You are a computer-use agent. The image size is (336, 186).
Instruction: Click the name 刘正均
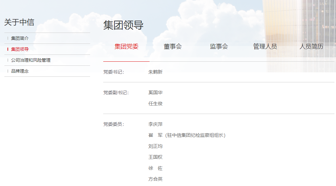point(155,146)
